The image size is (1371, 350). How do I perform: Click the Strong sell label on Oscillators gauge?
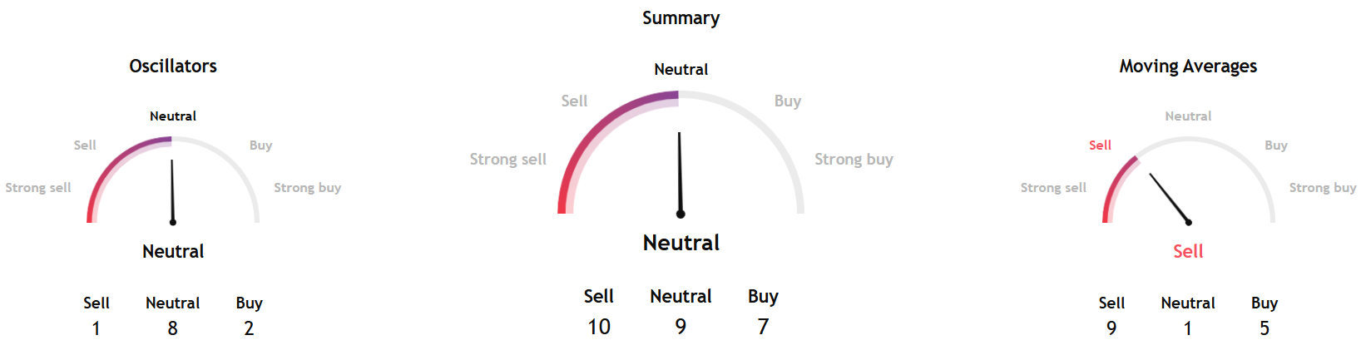[x=38, y=188]
